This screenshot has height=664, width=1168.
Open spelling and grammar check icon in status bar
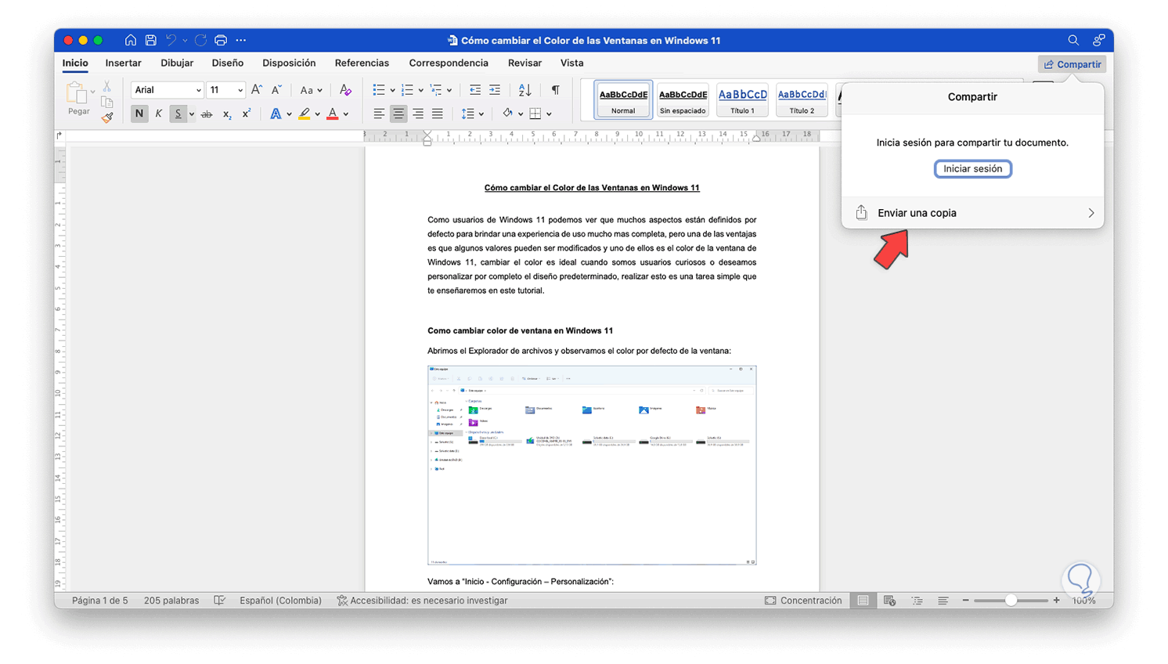pyautogui.click(x=220, y=601)
